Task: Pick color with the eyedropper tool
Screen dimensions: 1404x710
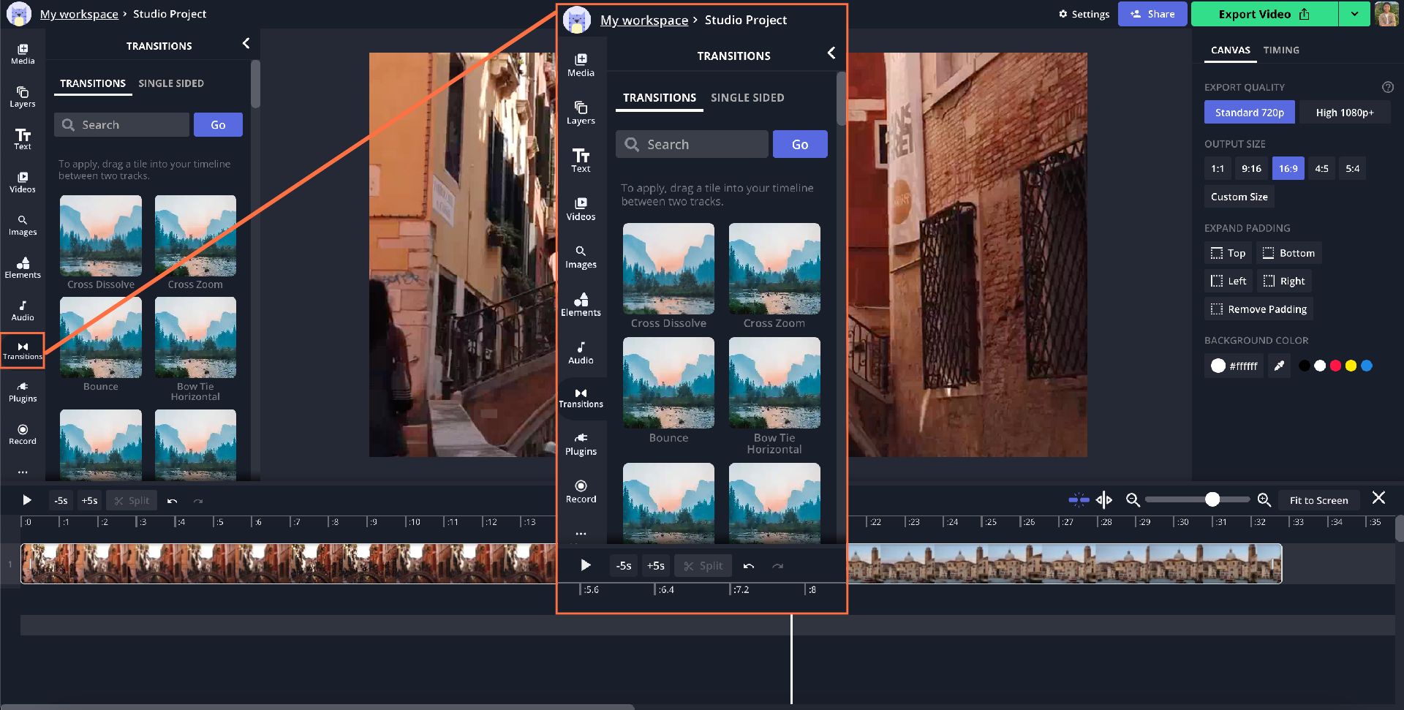Action: pyautogui.click(x=1279, y=366)
